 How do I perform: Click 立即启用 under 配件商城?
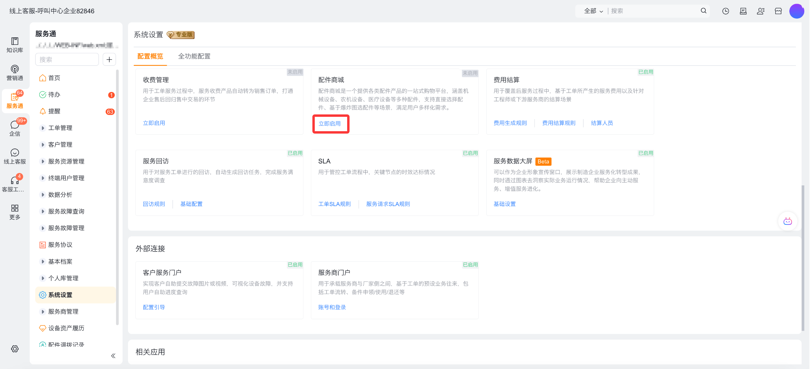coord(329,123)
